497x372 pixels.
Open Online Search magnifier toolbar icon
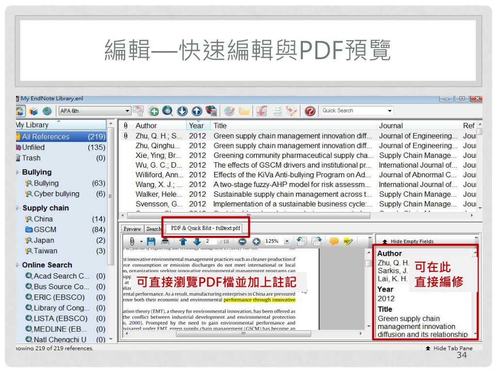point(167,111)
